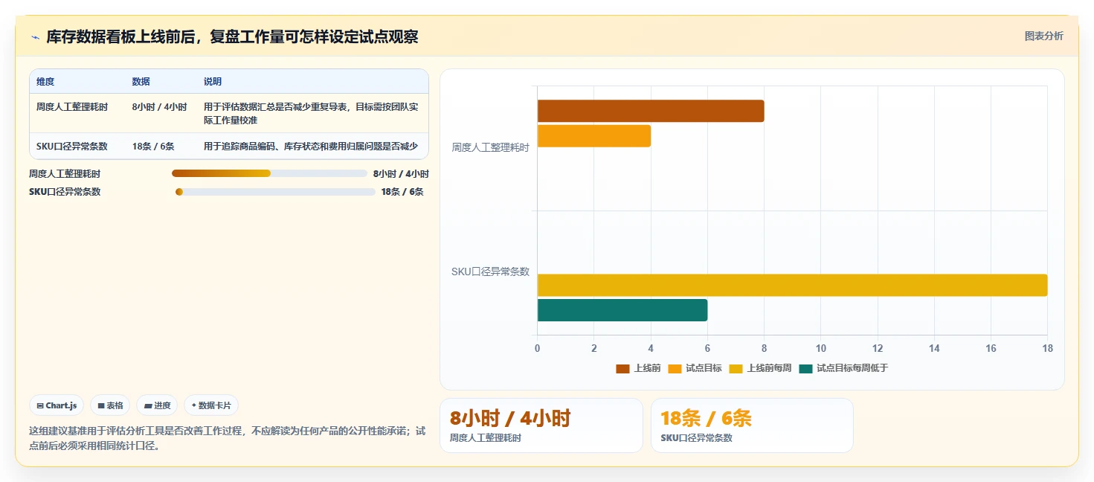Click the teal 6条 chart bar

622,310
